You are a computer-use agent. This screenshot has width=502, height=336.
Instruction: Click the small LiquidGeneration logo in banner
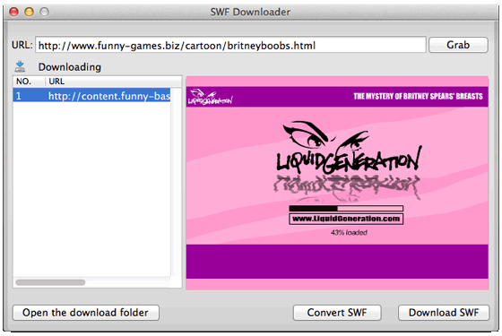[211, 97]
